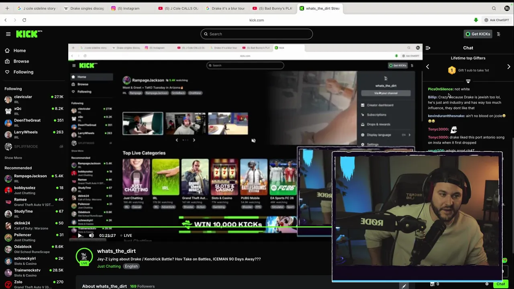Screen dimensions: 514x289
Task: Switch to J cole sideline story tab
Action: 37,8
